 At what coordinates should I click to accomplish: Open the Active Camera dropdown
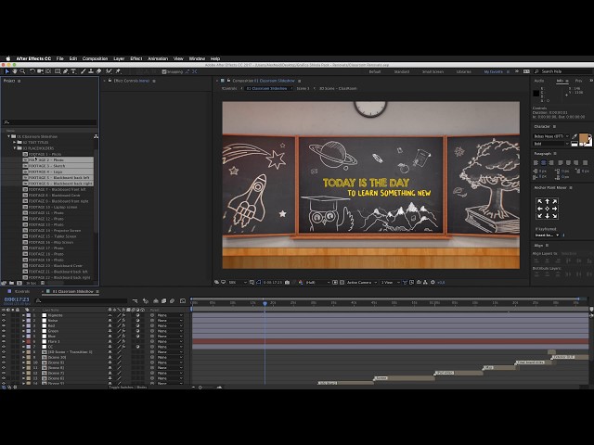click(x=362, y=282)
